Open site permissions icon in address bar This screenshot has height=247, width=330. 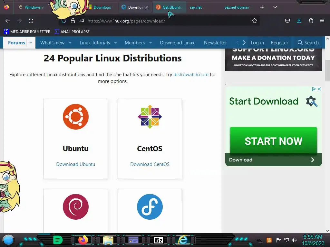(82, 21)
